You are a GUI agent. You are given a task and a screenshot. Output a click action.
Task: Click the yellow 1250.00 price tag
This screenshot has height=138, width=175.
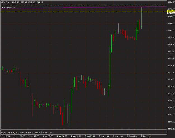pyautogui.click(x=171, y=11)
